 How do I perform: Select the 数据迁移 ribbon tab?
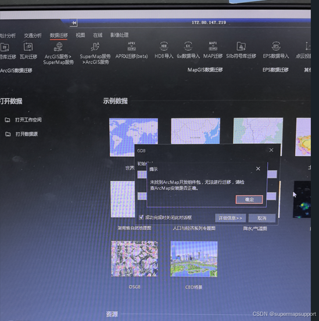point(59,35)
